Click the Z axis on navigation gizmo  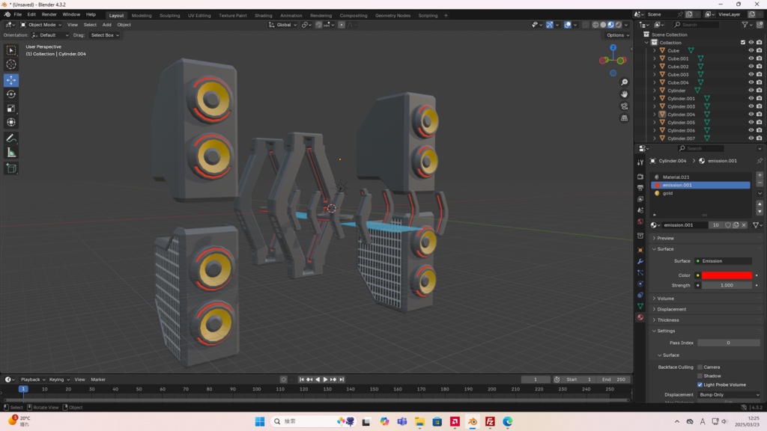click(613, 47)
